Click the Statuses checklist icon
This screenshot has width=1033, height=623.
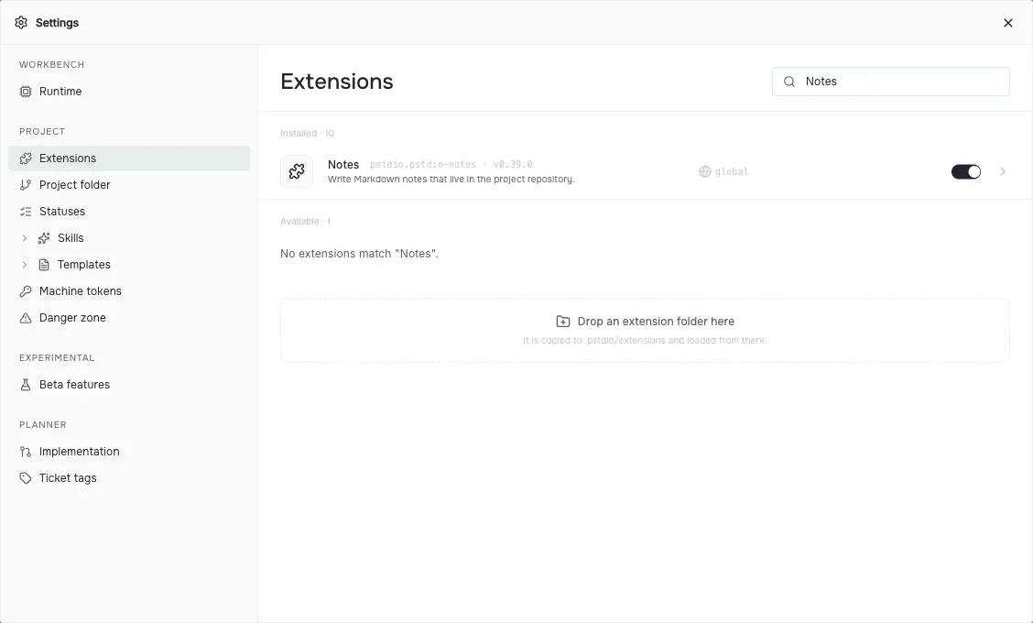pyautogui.click(x=26, y=212)
